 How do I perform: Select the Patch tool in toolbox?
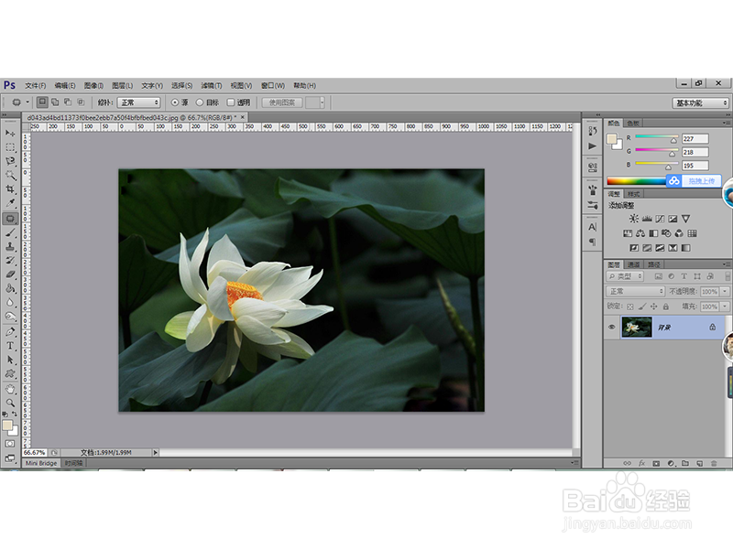[x=10, y=218]
